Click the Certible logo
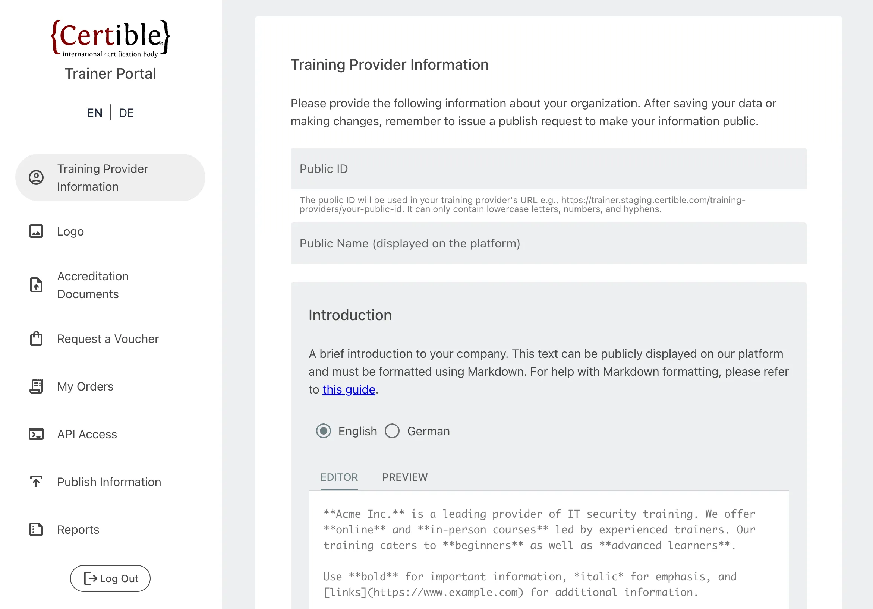 pos(110,37)
